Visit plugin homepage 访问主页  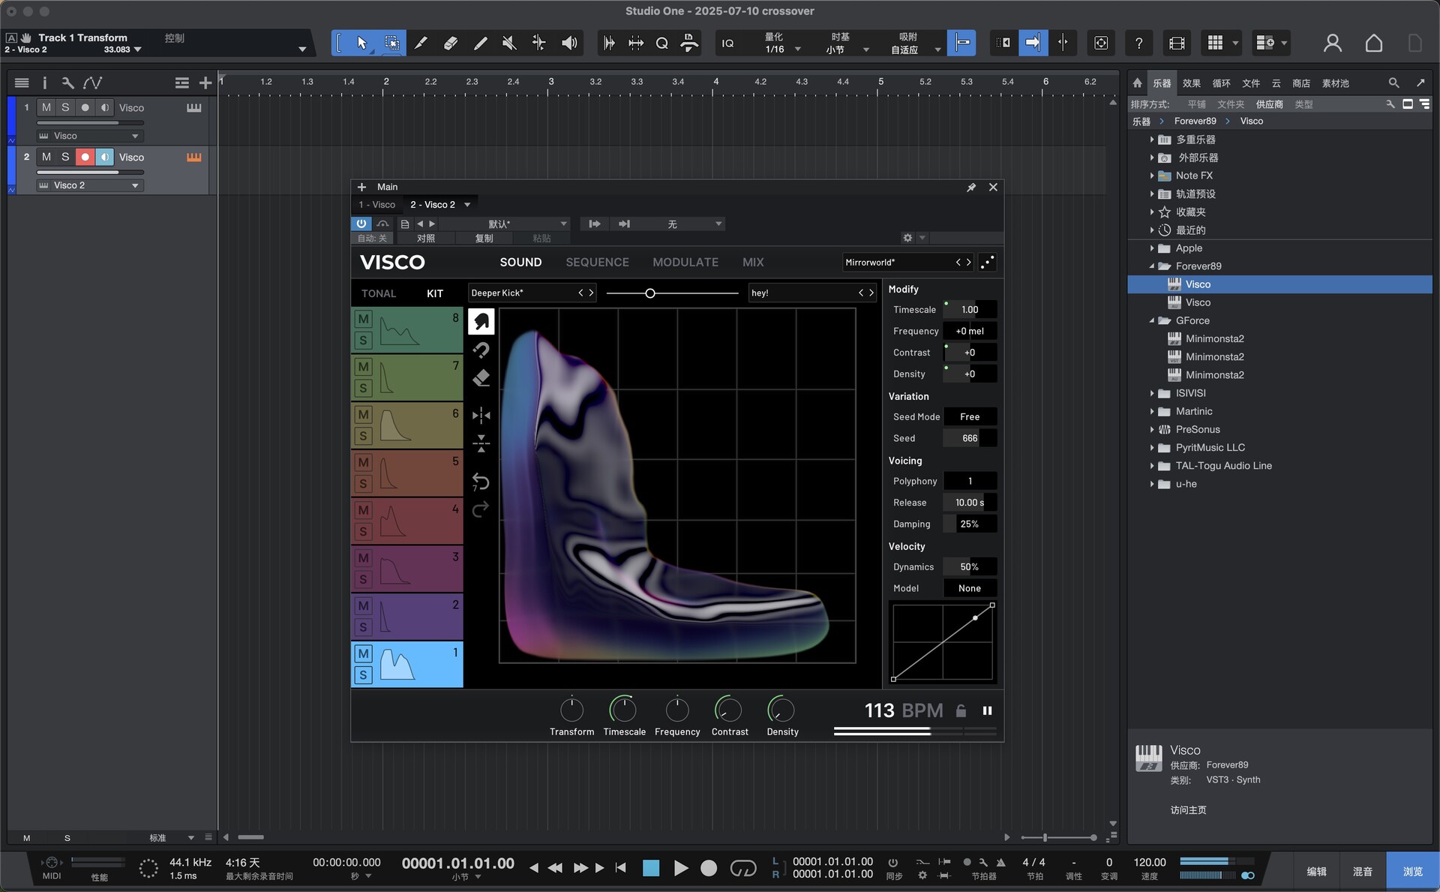[1188, 809]
